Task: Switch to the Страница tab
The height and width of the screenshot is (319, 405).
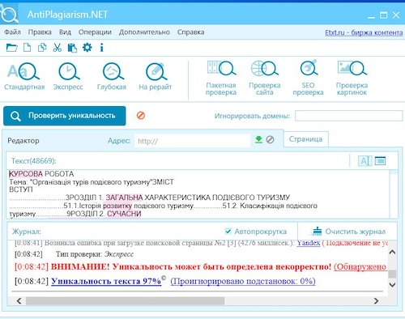Action: click(x=305, y=139)
